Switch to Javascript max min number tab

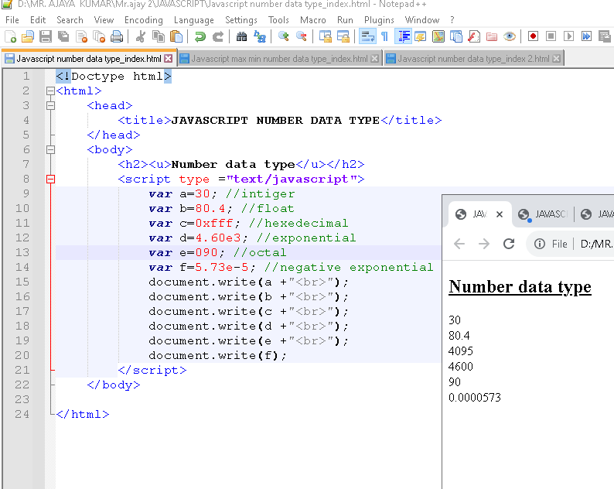click(x=279, y=59)
